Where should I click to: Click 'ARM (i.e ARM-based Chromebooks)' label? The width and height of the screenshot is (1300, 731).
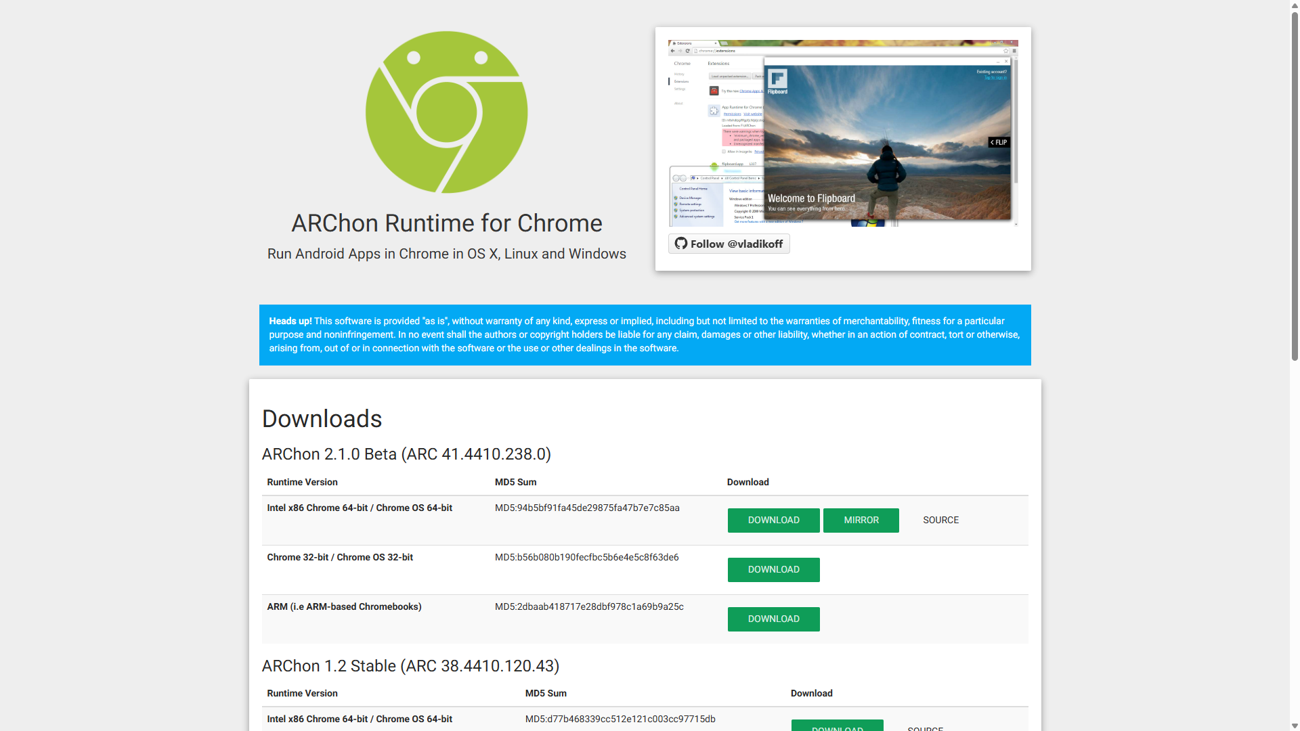(x=344, y=607)
